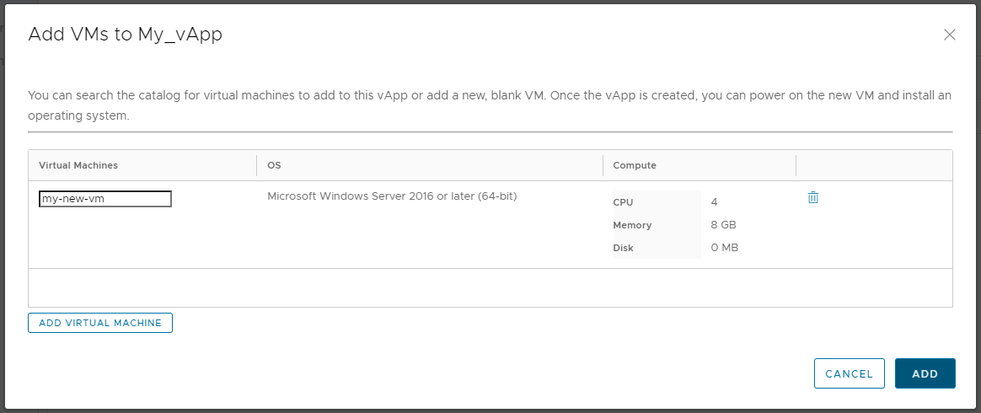Click the Disk label

tap(623, 248)
